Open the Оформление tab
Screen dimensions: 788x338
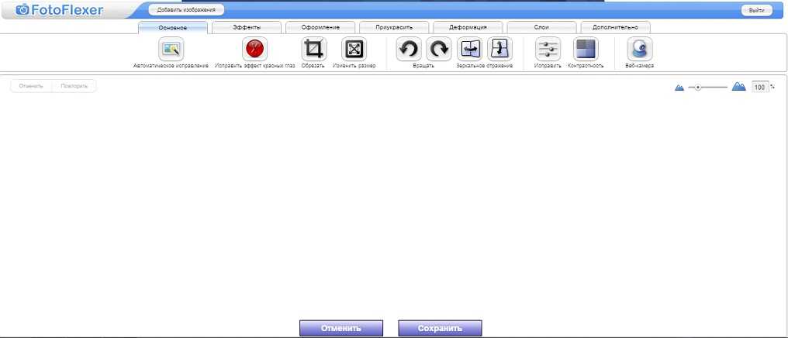[320, 27]
